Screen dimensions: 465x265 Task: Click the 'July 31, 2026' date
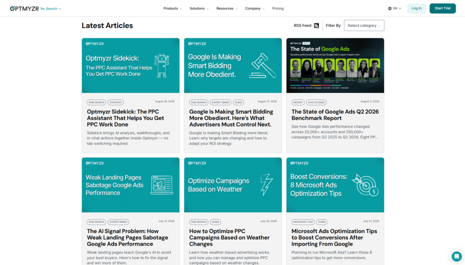166,221
